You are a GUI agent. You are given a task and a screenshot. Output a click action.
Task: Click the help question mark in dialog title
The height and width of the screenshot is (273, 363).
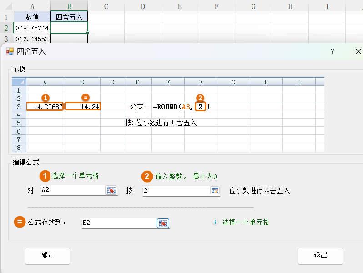click(x=332, y=51)
